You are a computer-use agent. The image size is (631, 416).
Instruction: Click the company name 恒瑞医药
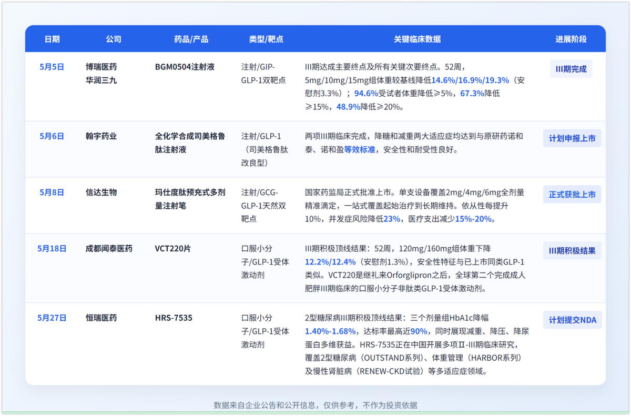(101, 318)
